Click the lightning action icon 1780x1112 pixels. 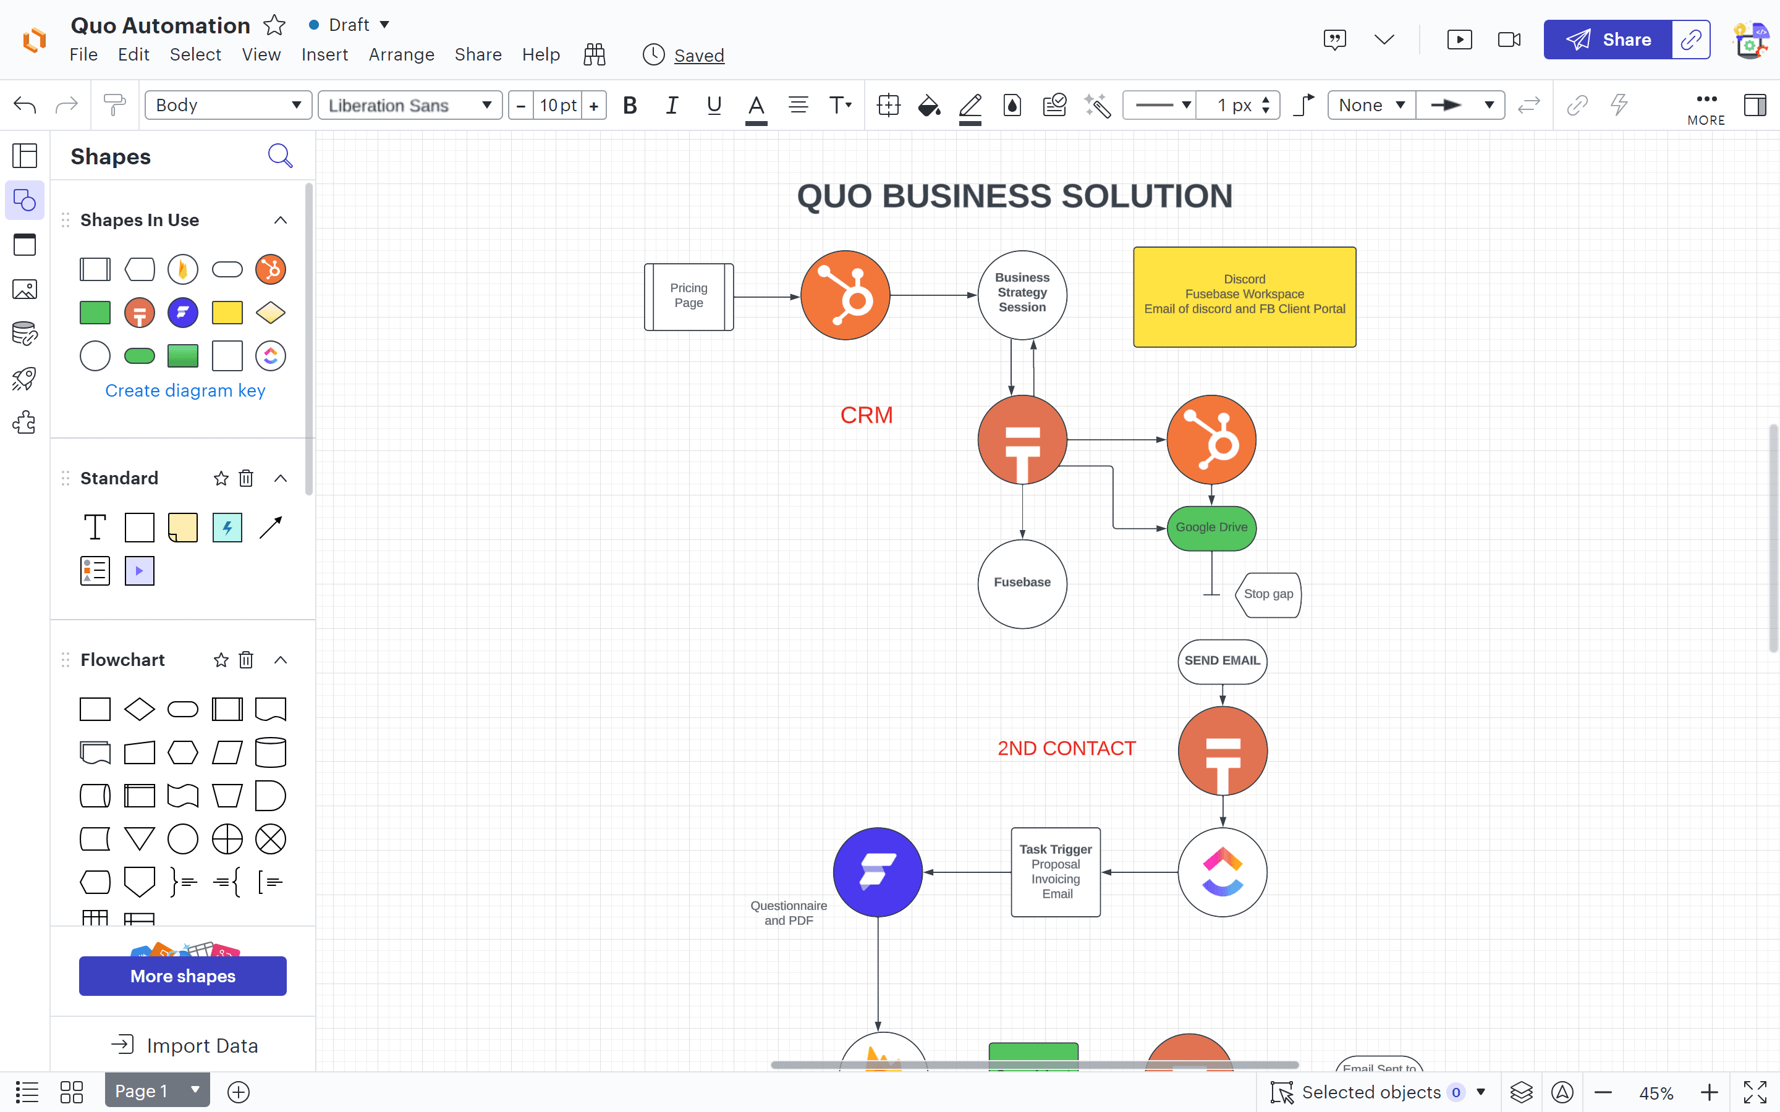pos(1619,105)
